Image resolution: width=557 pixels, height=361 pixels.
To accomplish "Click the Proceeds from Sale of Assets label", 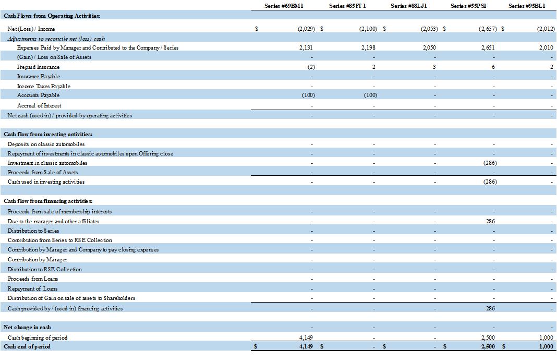I will point(43,172).
